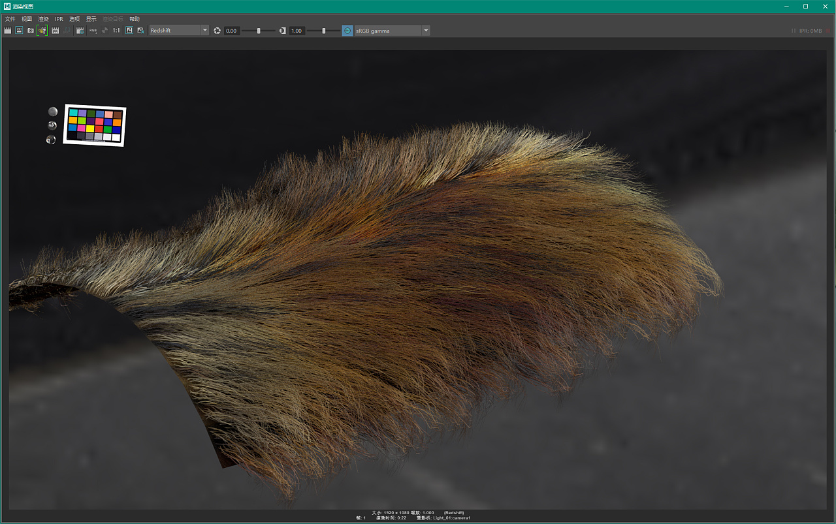
Task: Open the IPR menu
Action: click(59, 19)
